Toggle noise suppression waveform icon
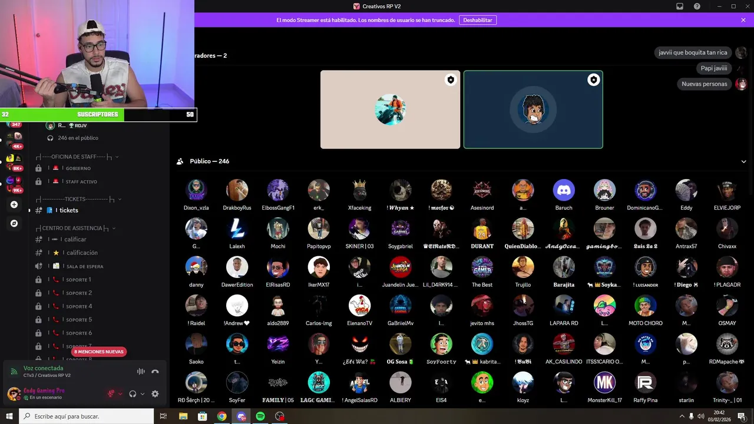Screen dimensions: 754x424 (141, 372)
